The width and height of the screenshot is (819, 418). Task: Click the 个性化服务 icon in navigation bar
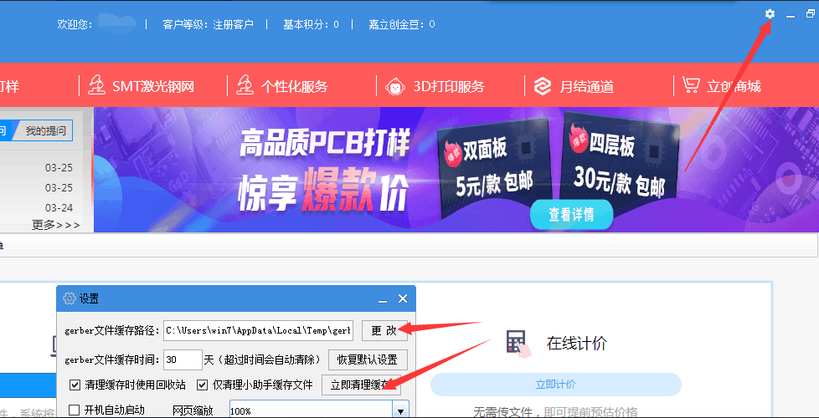245,85
